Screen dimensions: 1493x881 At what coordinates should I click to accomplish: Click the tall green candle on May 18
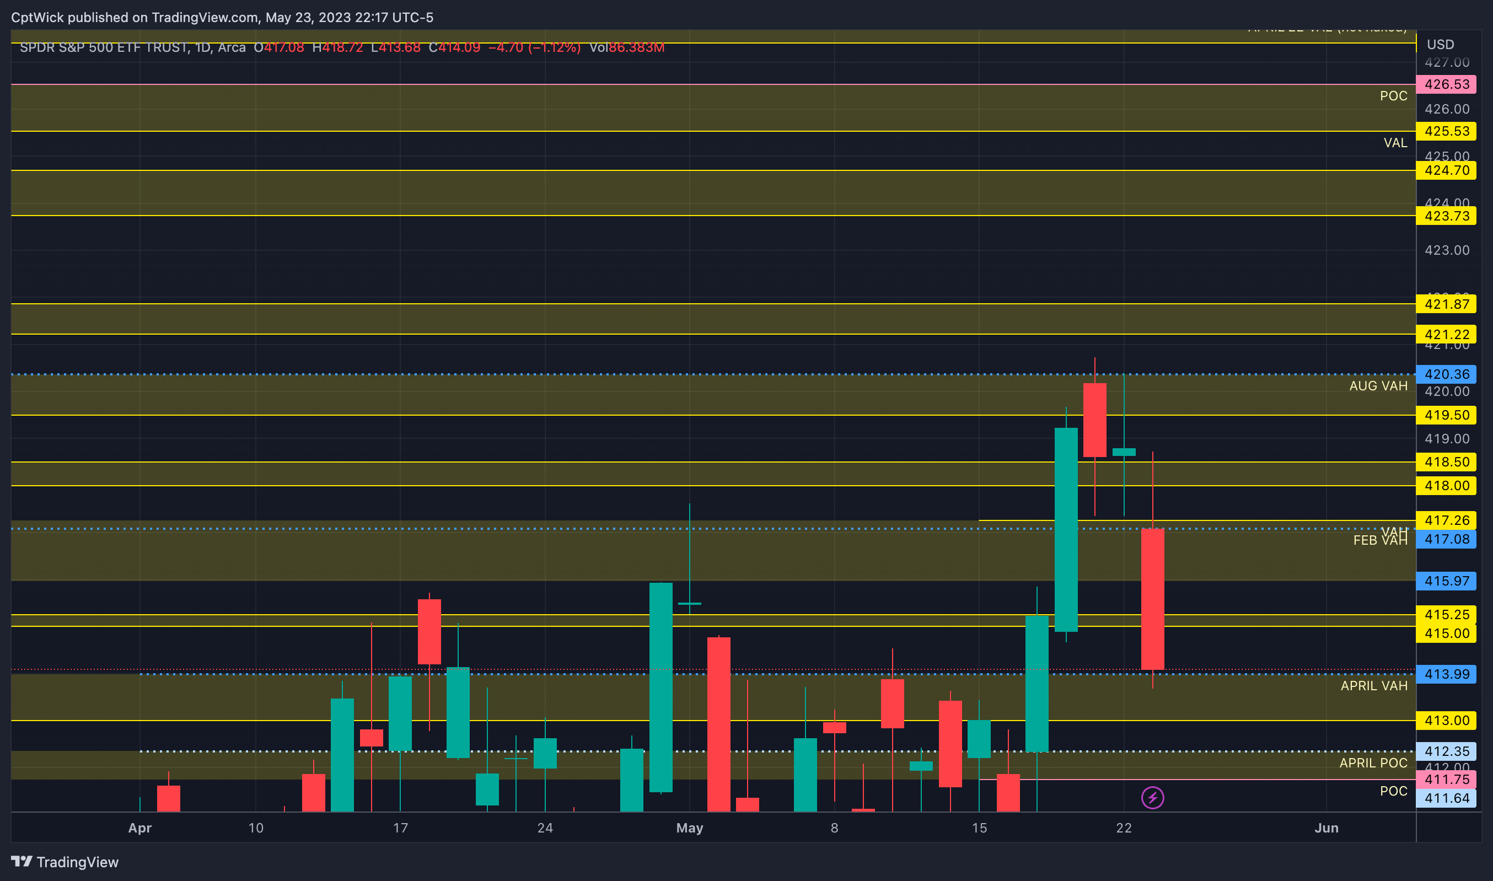click(1066, 530)
